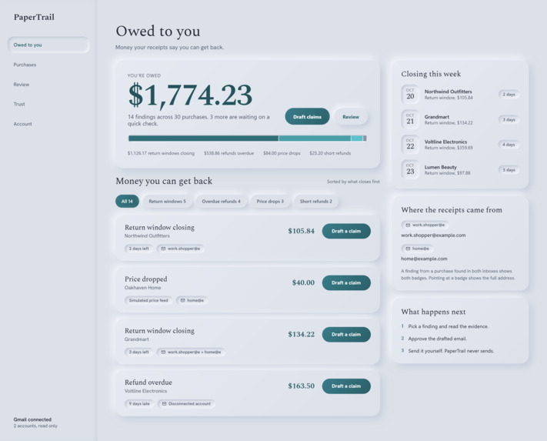Viewport: 547px width, 441px height.
Task: Draft a claim for Voltline Electronics
Action: point(346,386)
